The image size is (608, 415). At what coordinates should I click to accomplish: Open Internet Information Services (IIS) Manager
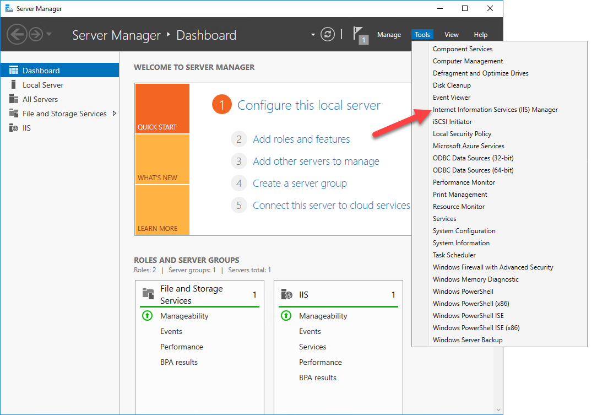(x=495, y=110)
